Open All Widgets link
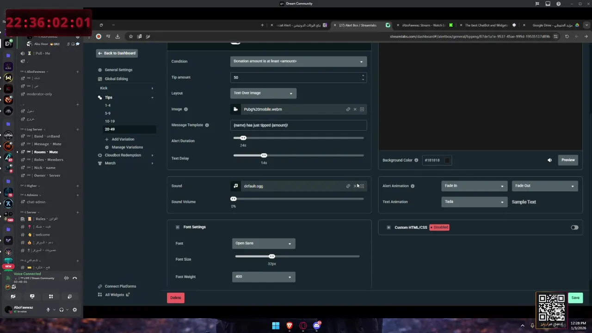Image resolution: width=592 pixels, height=333 pixels. point(114,295)
